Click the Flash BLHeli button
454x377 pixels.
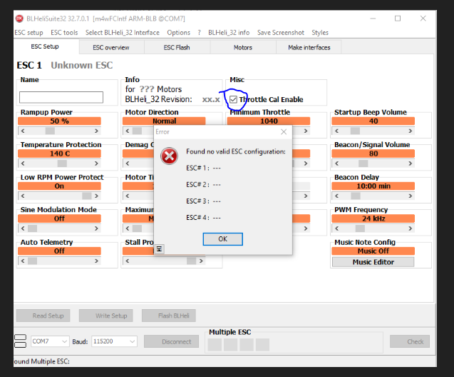(x=169, y=316)
